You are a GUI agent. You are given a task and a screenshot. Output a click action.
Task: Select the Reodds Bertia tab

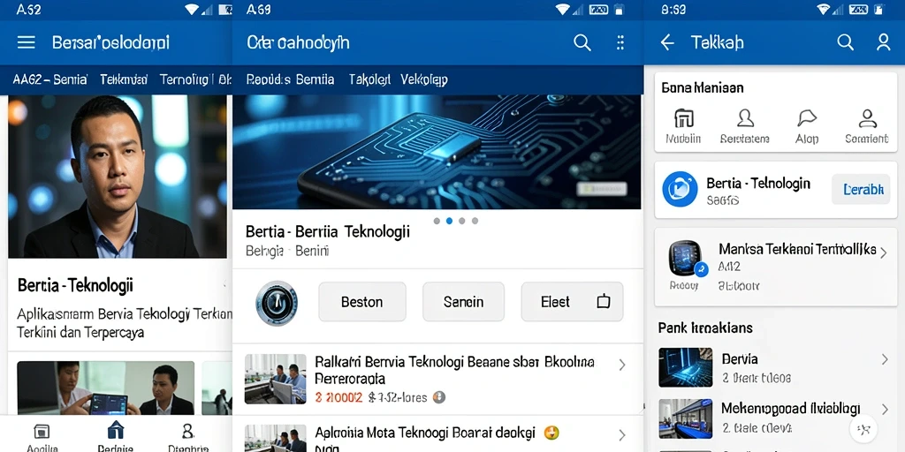coord(290,79)
